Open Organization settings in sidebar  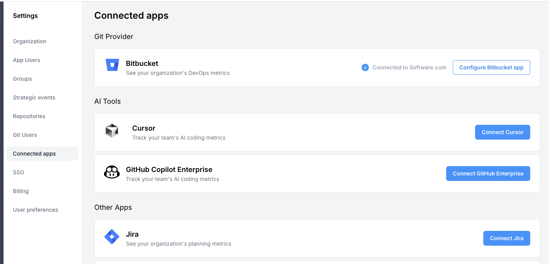(29, 41)
